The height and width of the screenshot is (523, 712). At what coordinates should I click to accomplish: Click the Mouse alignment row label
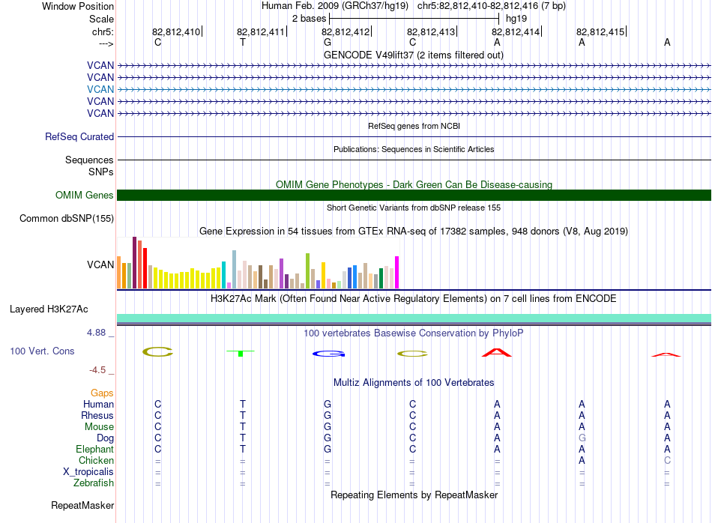click(x=99, y=427)
